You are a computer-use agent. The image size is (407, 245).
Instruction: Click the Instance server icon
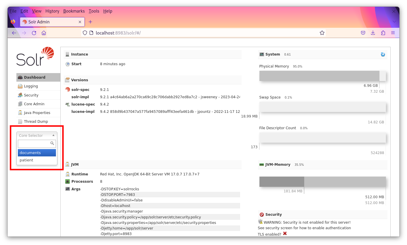point(67,54)
